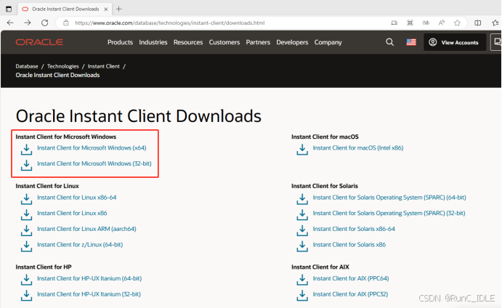Click download icon beside Linux x86-64

point(26,199)
